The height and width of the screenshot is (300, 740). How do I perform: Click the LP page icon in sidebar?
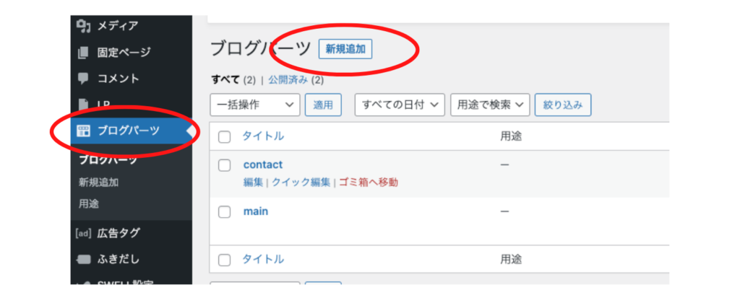(x=83, y=104)
